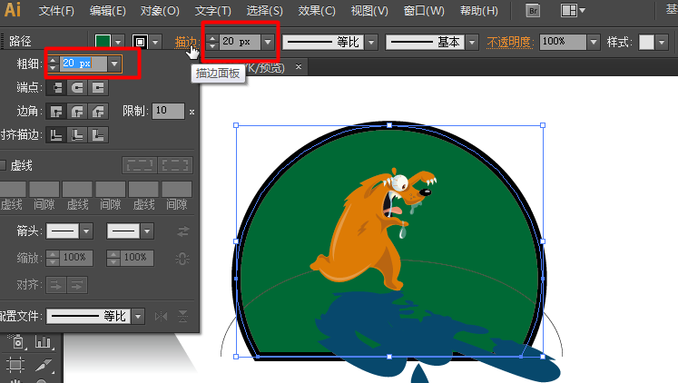
Task: Open the 帮助(H) menu
Action: [x=478, y=11]
